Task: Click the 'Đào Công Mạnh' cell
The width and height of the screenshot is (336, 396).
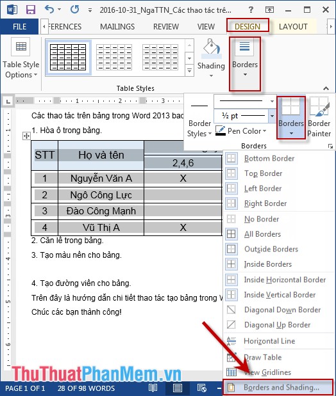Action: pos(101,211)
